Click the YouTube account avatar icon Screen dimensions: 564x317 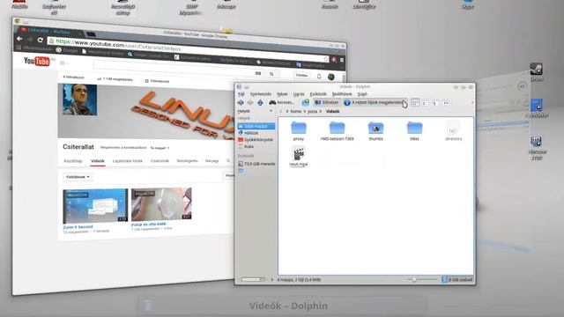(331, 77)
